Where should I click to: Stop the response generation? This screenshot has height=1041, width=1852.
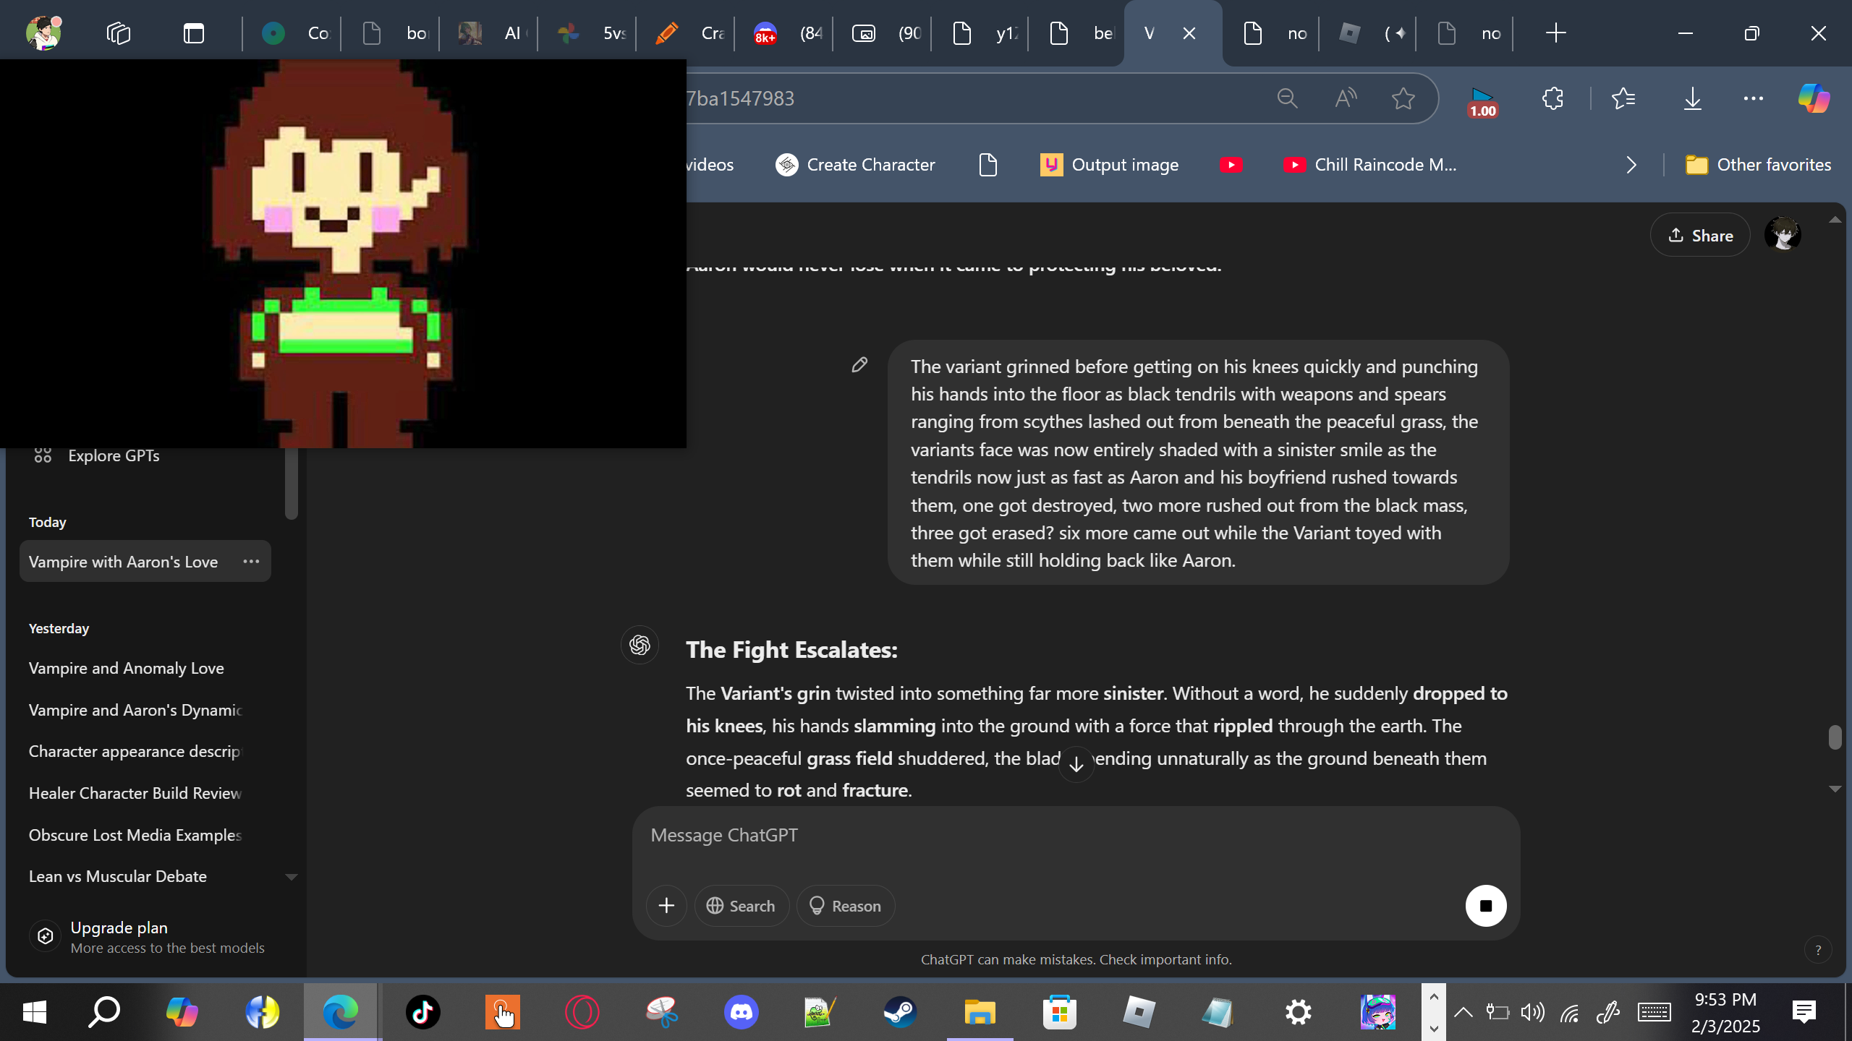point(1486,906)
